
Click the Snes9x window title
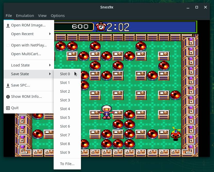pos(107,7)
